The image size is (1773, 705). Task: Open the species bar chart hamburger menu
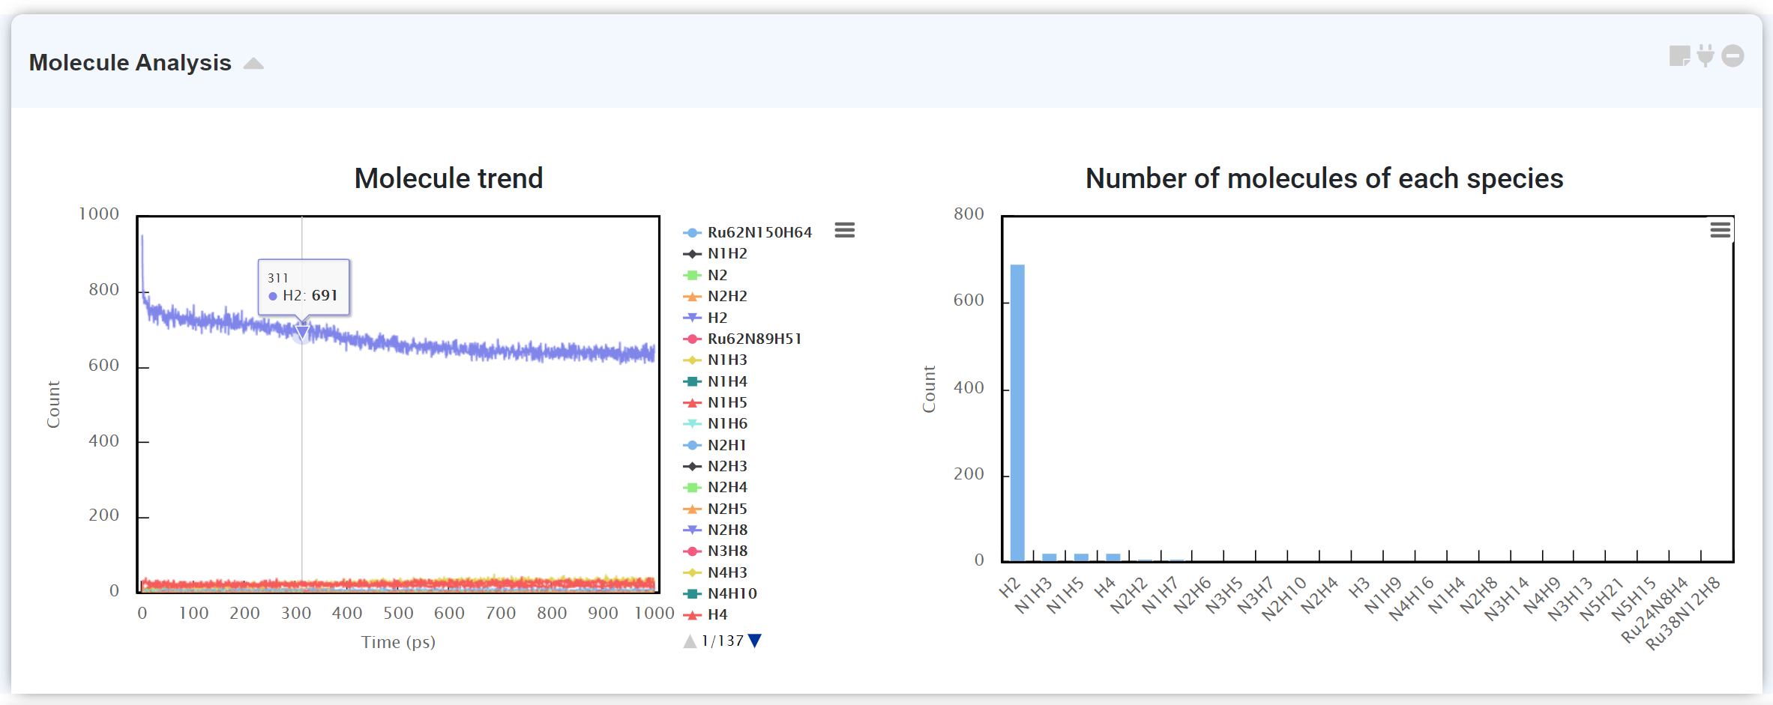pos(1720,230)
